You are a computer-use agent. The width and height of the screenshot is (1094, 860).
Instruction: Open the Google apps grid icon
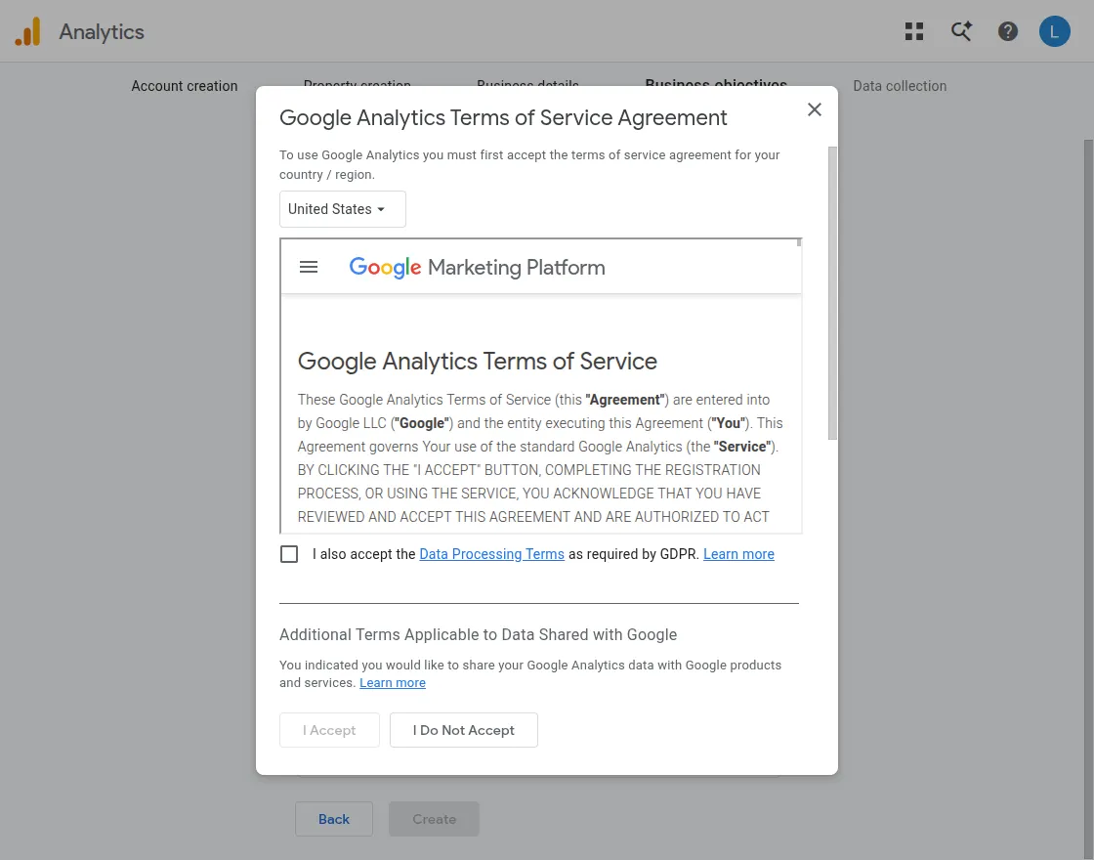tap(914, 31)
